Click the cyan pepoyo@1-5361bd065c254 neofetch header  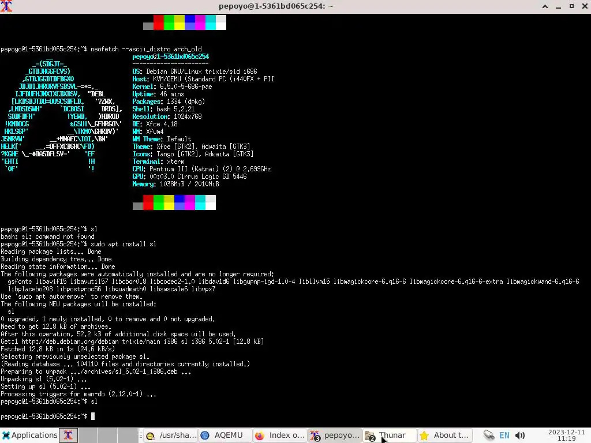(x=170, y=57)
